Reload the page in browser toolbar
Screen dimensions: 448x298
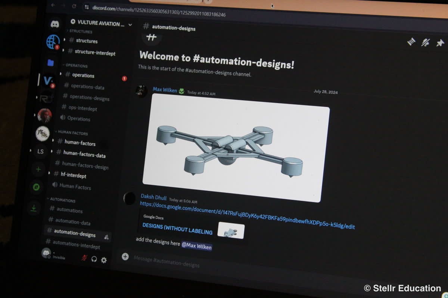point(74,6)
